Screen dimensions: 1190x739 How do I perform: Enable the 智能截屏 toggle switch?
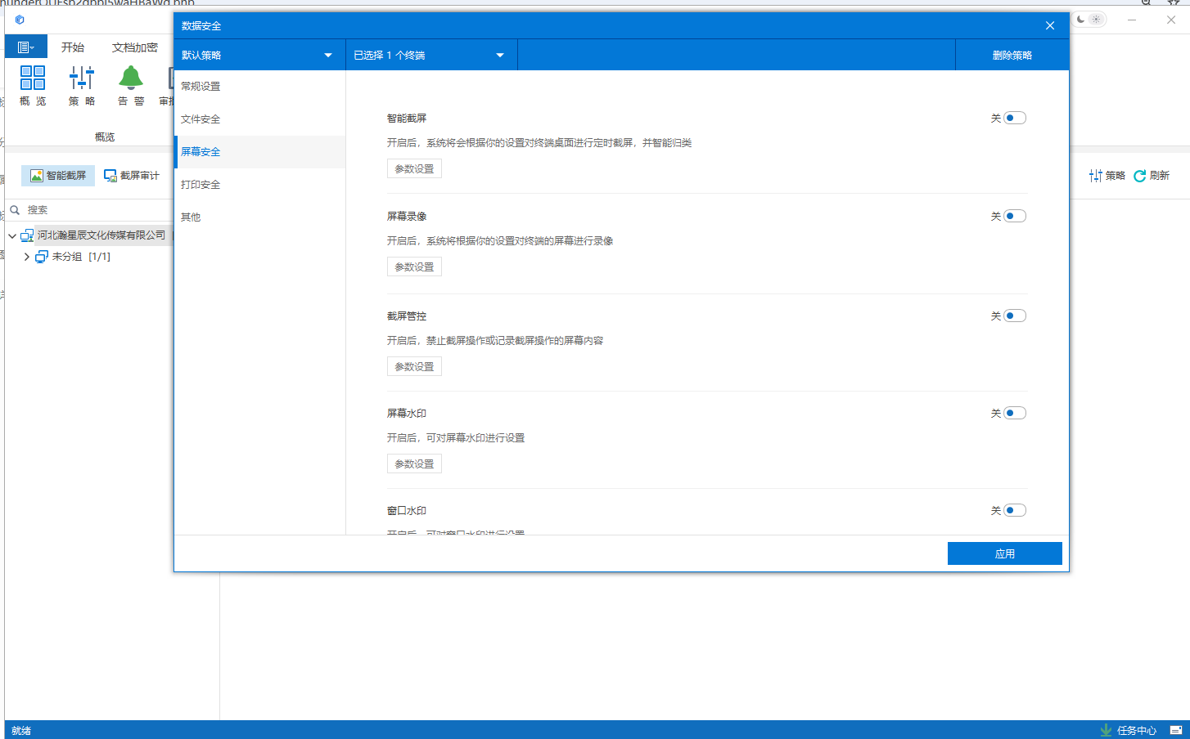point(1014,119)
